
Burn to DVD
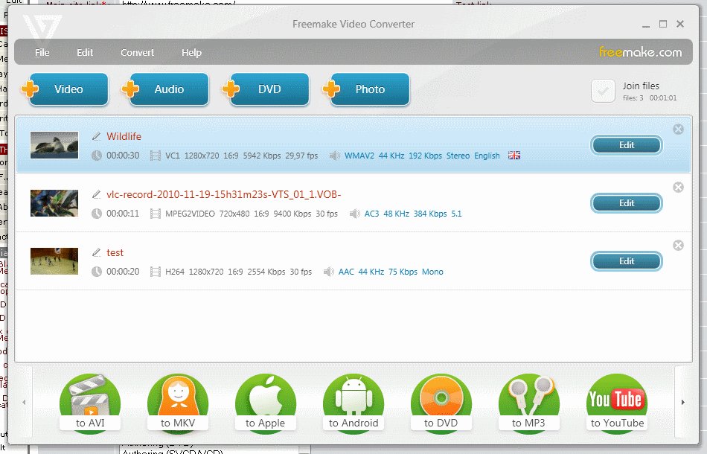coord(441,403)
